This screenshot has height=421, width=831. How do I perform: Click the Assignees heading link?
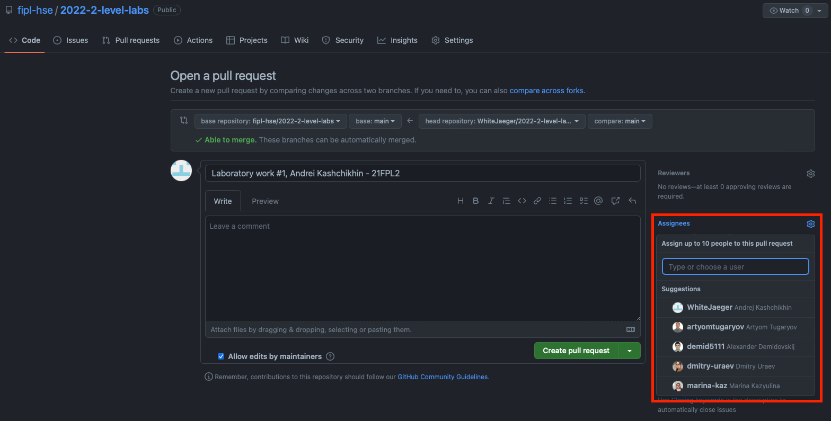pos(674,223)
